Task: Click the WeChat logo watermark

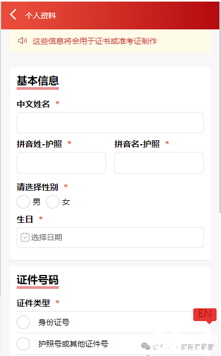Action: click(x=145, y=347)
